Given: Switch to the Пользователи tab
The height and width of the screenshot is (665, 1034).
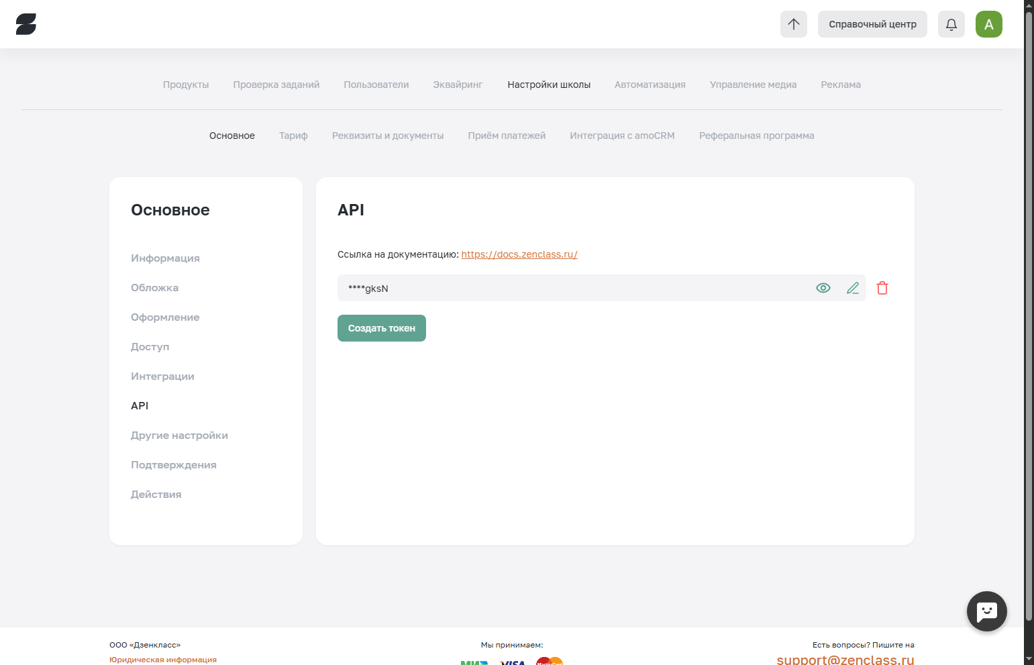Looking at the screenshot, I should pos(376,85).
